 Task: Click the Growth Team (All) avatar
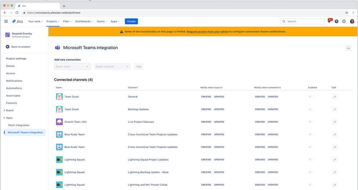tap(59, 122)
